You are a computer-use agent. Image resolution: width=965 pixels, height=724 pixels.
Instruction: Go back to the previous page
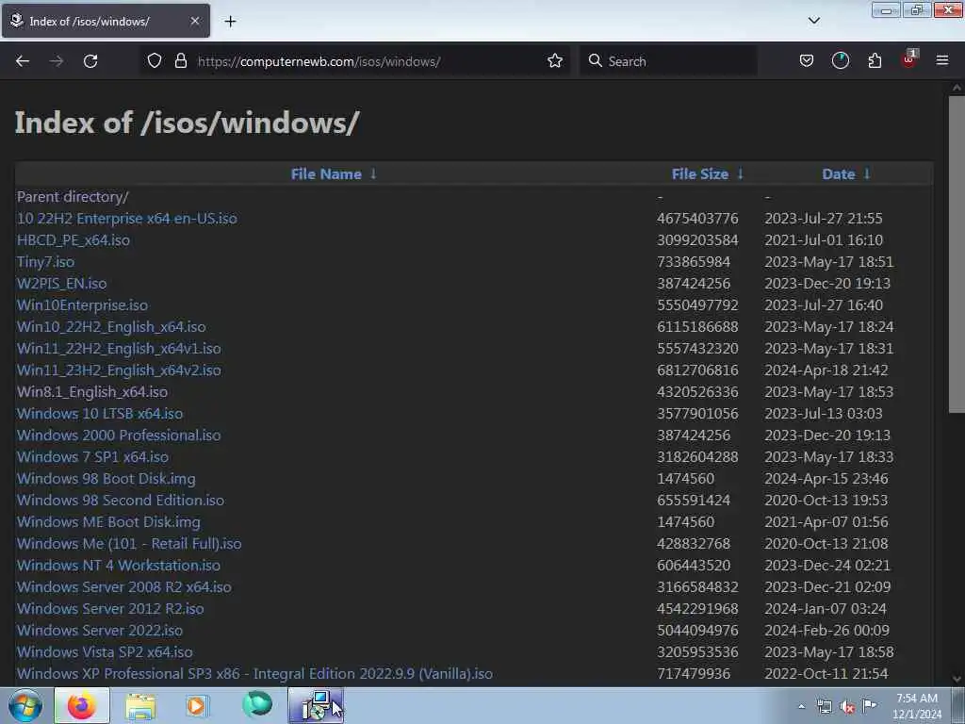point(23,61)
